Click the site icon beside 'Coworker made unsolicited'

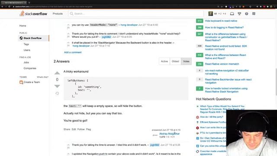[197, 151]
